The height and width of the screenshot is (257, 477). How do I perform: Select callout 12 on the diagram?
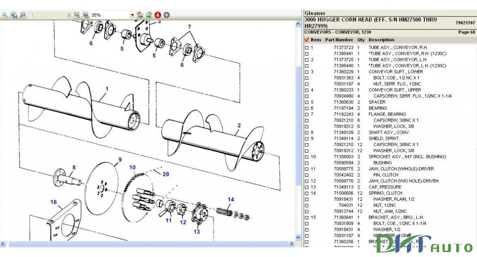pyautogui.click(x=183, y=222)
